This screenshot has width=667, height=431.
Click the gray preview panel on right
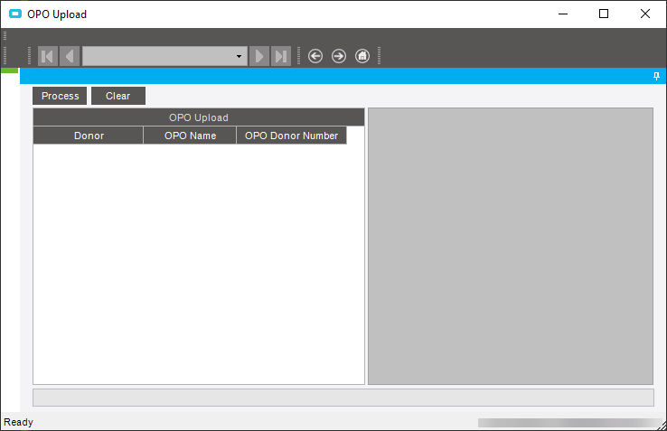tap(511, 246)
